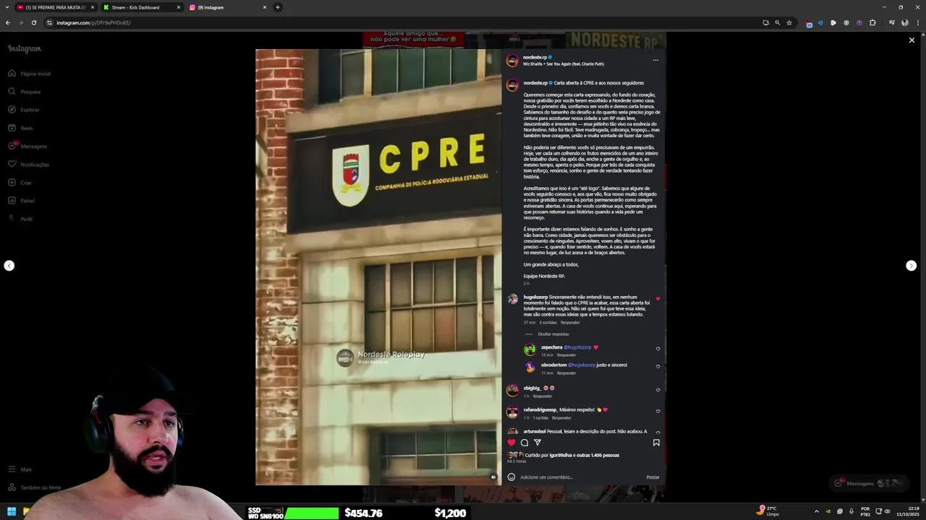The width and height of the screenshot is (926, 520).
Task: Open the post options three-dot menu
Action: [655, 60]
